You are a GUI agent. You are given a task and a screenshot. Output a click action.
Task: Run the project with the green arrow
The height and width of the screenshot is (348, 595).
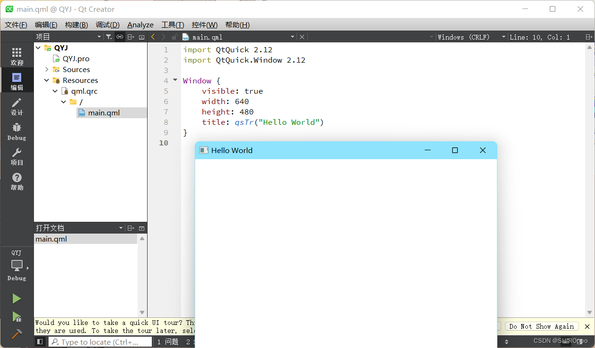pos(17,299)
